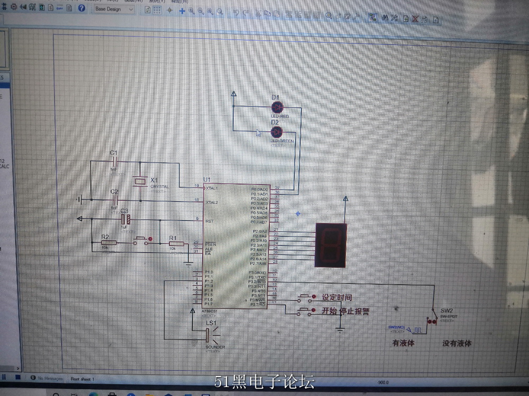Screen dimensions: 529x396
Task: Select the R2 resistor component
Action: click(x=109, y=242)
